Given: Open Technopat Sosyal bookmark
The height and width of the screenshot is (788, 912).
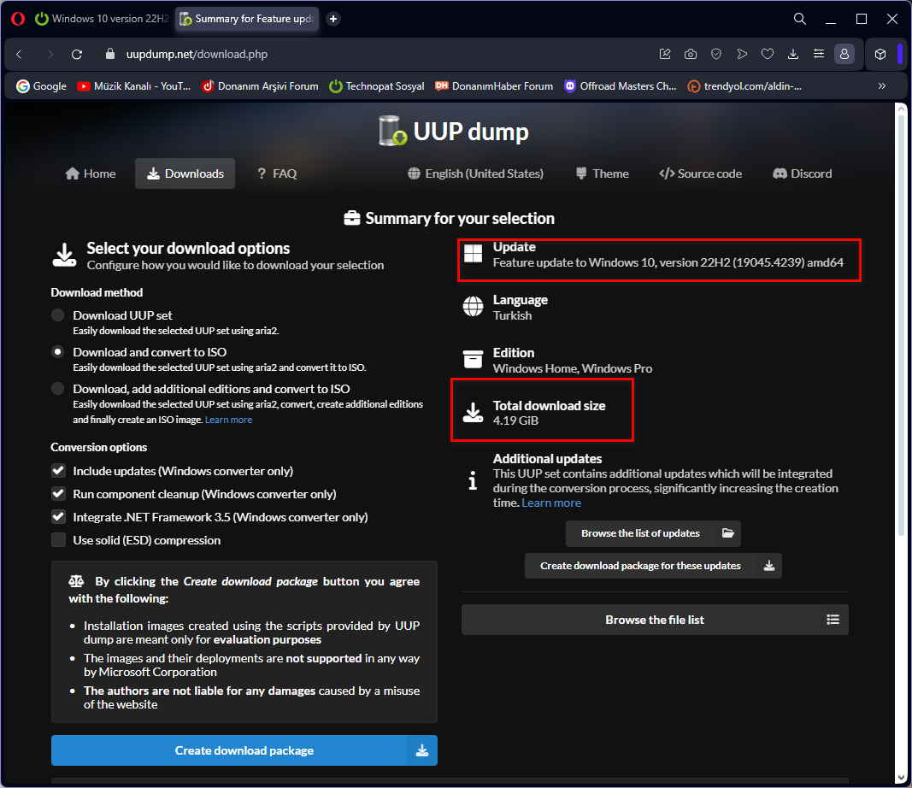Looking at the screenshot, I should 377,86.
